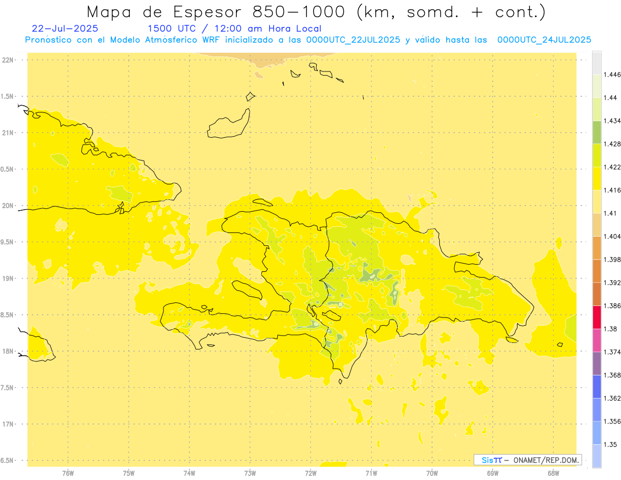Click the '19N' latitude axis label
The image size is (621, 480).
click(x=9, y=279)
